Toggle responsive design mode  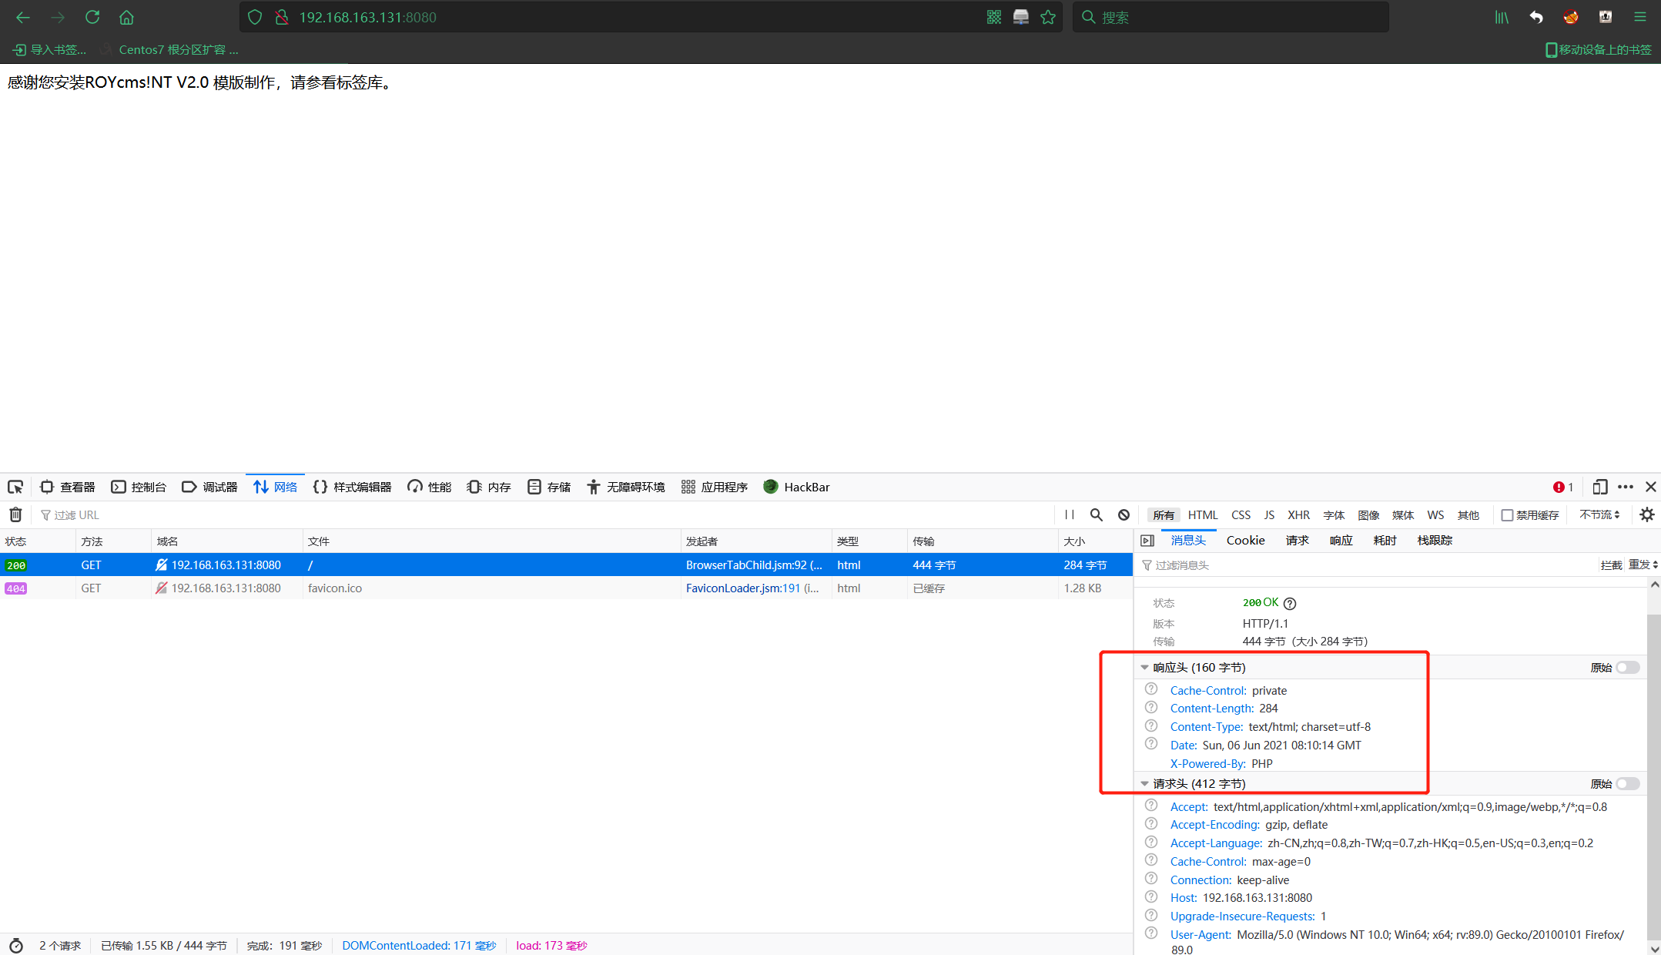(1600, 487)
